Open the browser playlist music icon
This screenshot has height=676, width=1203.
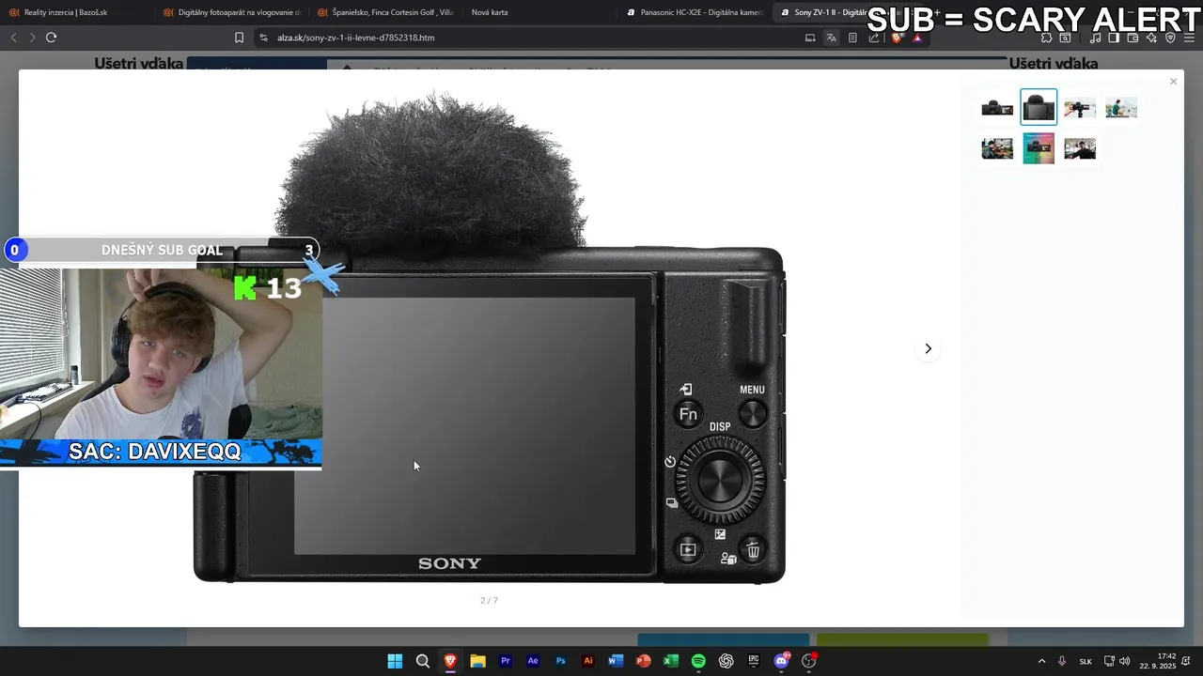[x=1095, y=38]
